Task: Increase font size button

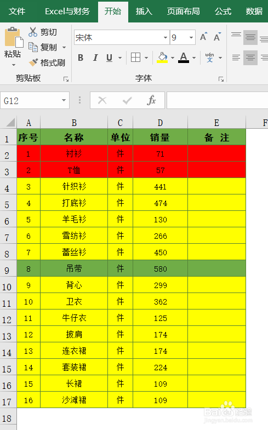Action: (x=203, y=37)
